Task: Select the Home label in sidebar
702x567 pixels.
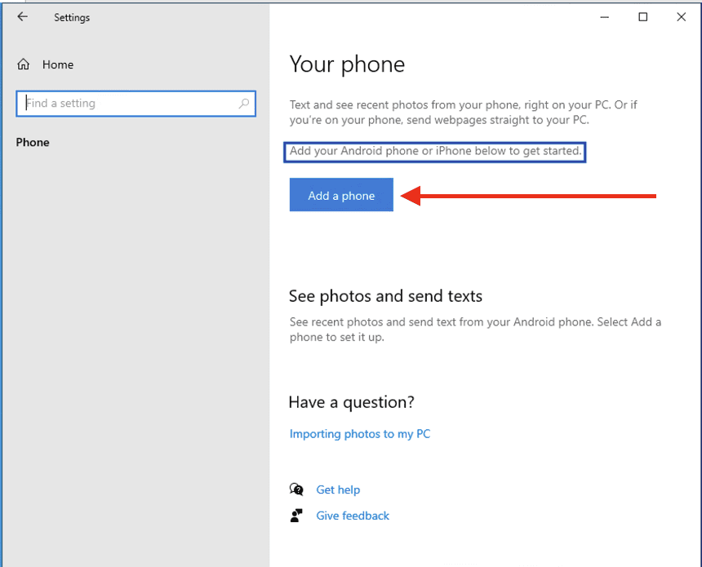Action: point(58,64)
